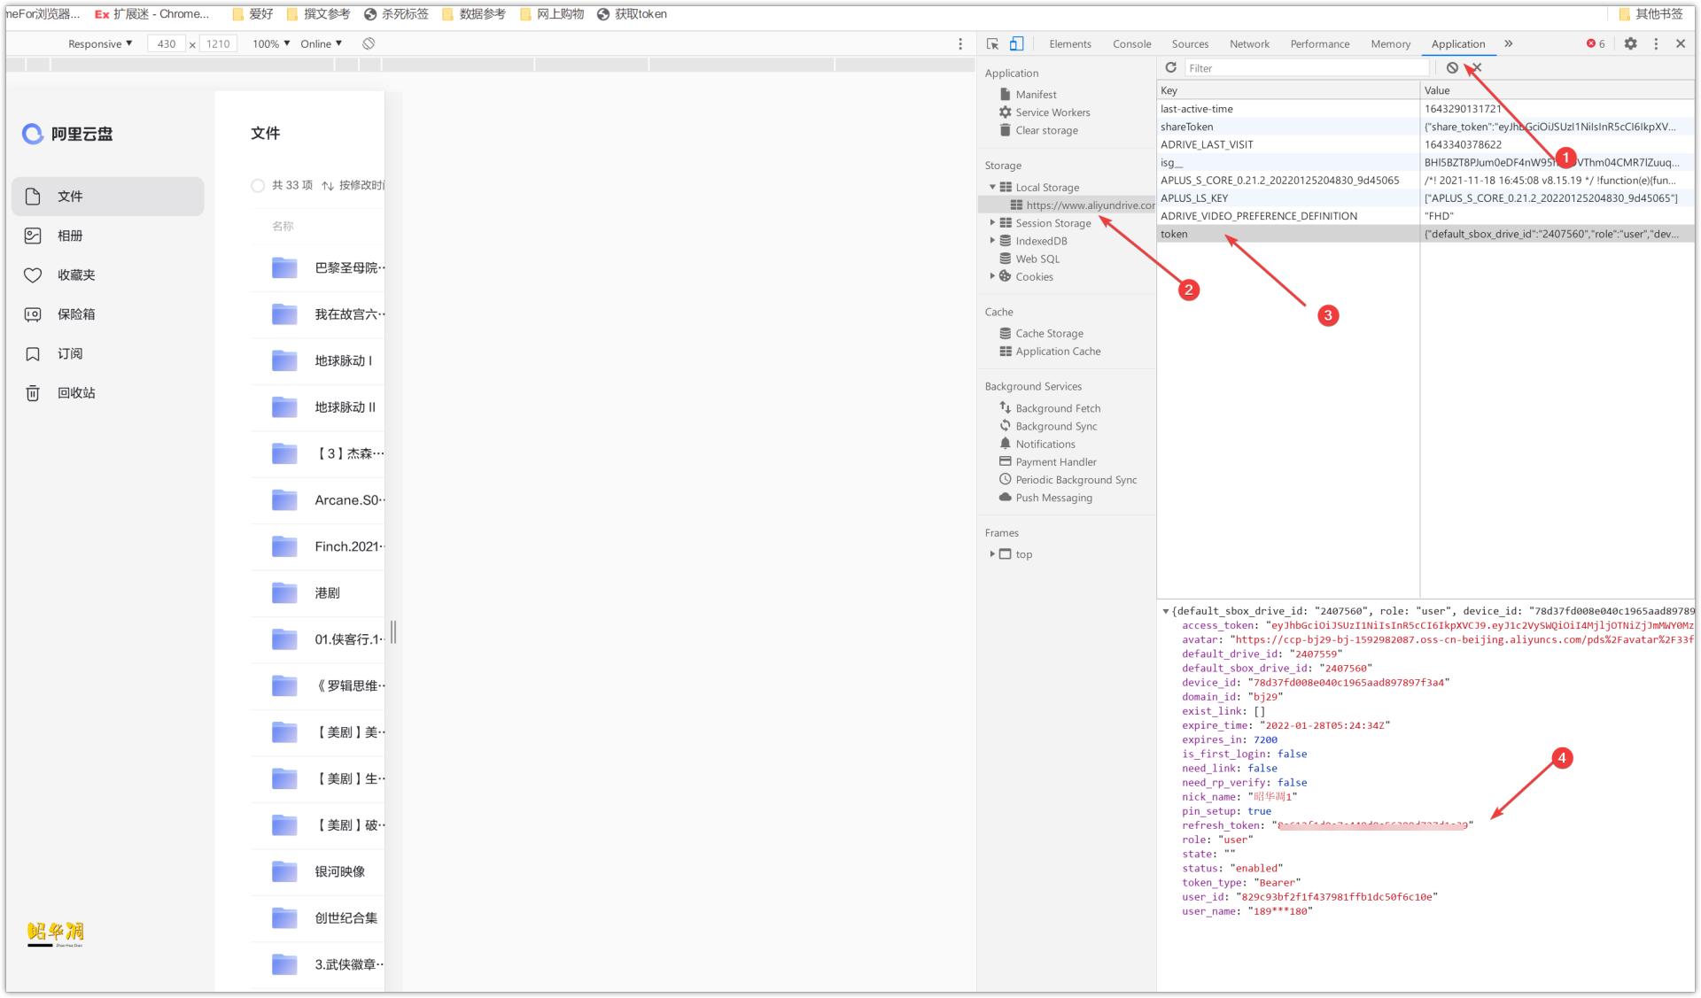Open the 地球脉动 II folder
The width and height of the screenshot is (1701, 998).
coord(318,407)
